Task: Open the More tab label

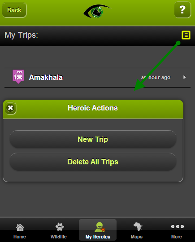Action: click(x=177, y=237)
